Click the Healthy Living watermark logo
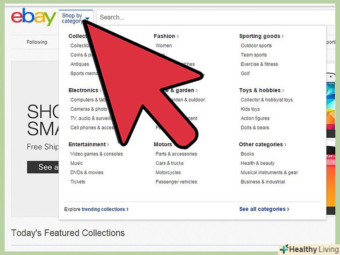 (x=309, y=249)
